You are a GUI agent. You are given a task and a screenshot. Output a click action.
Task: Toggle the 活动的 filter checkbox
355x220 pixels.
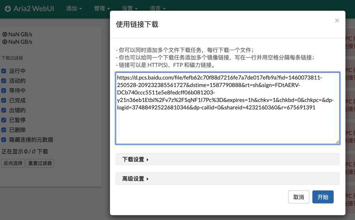[4, 81]
